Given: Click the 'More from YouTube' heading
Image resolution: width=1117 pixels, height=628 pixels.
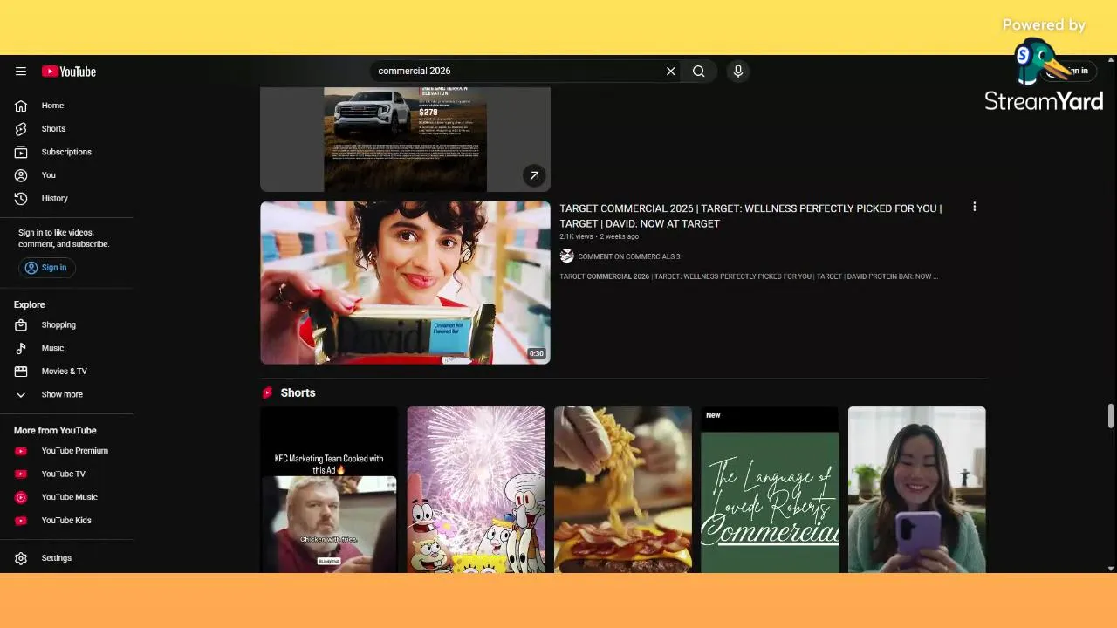Looking at the screenshot, I should coord(55,431).
